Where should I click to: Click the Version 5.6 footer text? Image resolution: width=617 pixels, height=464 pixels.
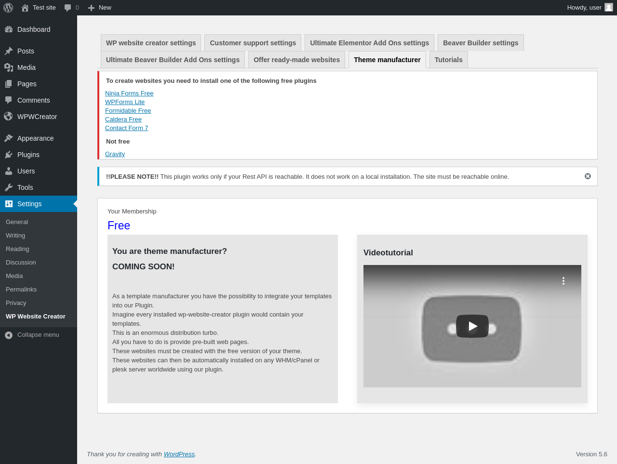(591, 454)
